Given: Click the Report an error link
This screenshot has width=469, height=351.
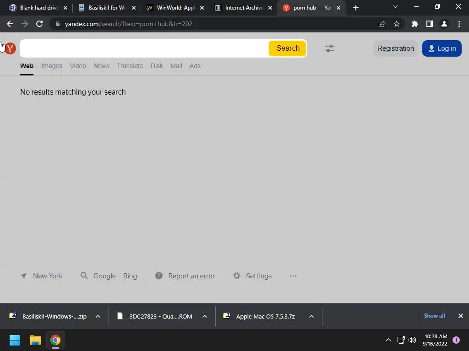Looking at the screenshot, I should [x=191, y=276].
